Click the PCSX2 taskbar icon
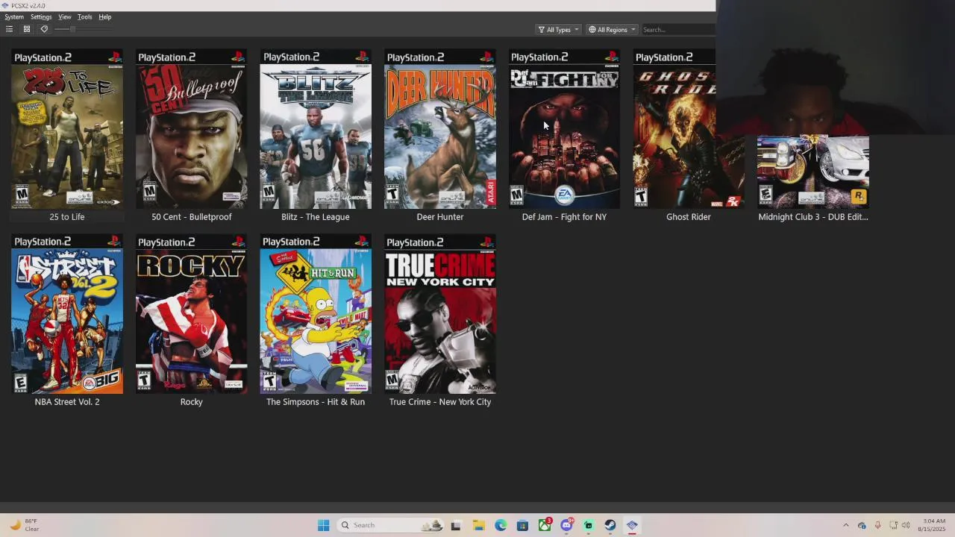This screenshot has height=537, width=955. [x=632, y=525]
